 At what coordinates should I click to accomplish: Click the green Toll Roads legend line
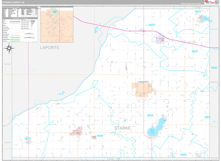(15, 41)
